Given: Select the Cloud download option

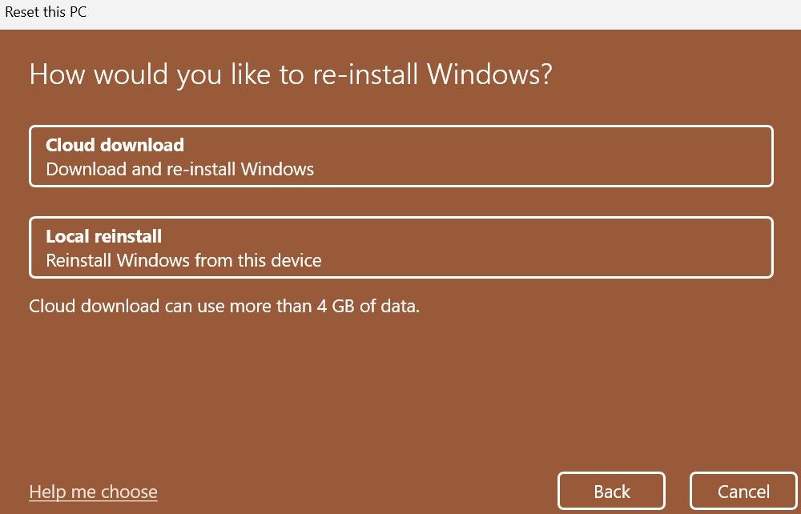Looking at the screenshot, I should pos(400,156).
